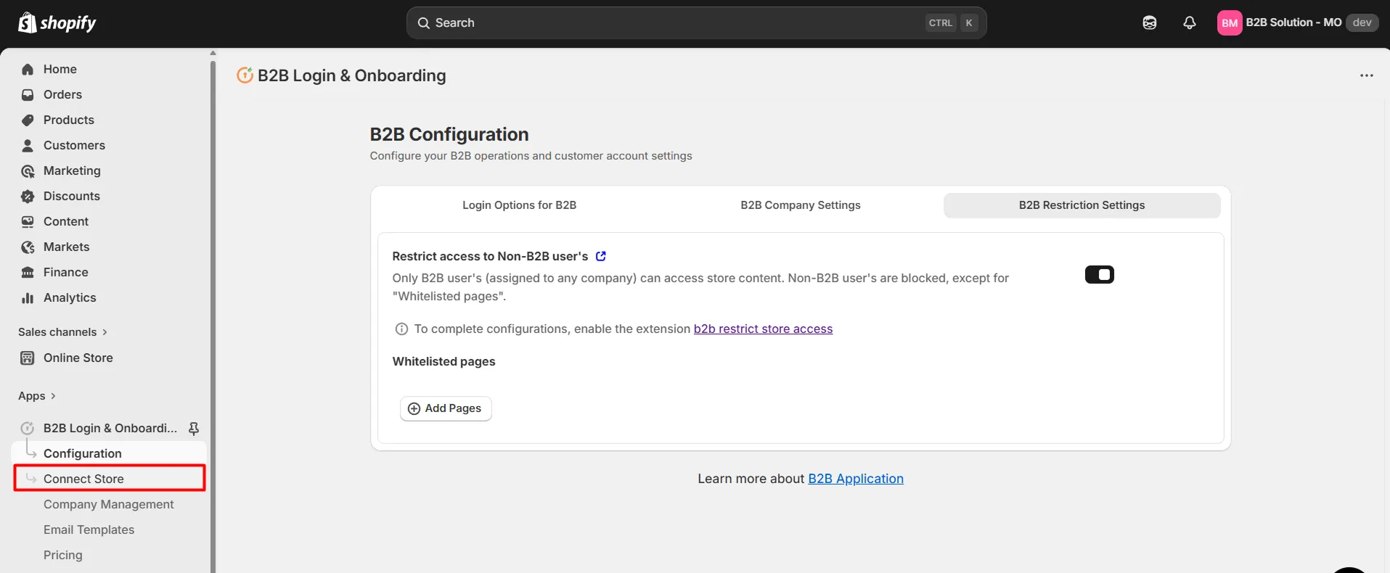Go to Home in sidebar

60,69
